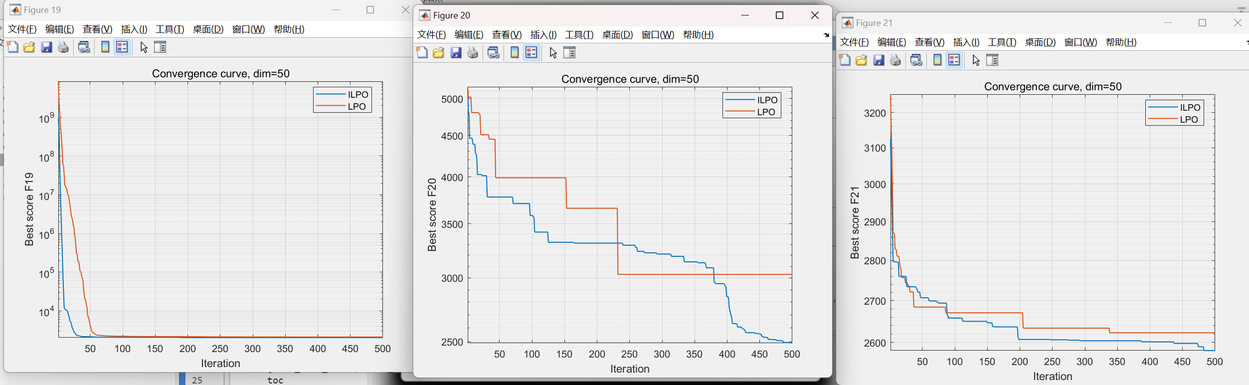Screen dimensions: 1249x385
Task: Open 帮助(H) menu in Figure 20
Action: tap(698, 35)
